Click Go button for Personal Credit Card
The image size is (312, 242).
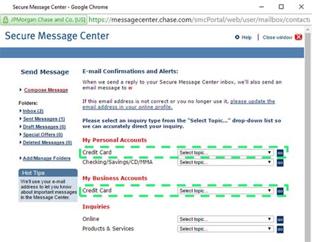[280, 153]
